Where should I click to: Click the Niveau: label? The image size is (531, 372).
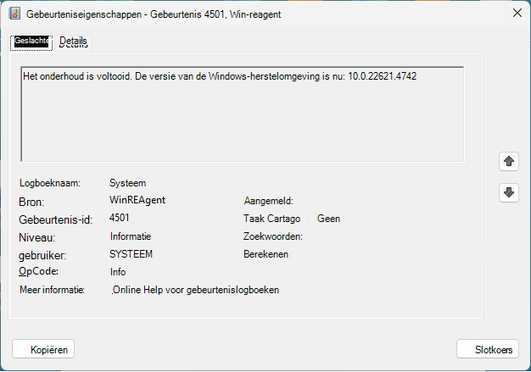click(x=37, y=237)
